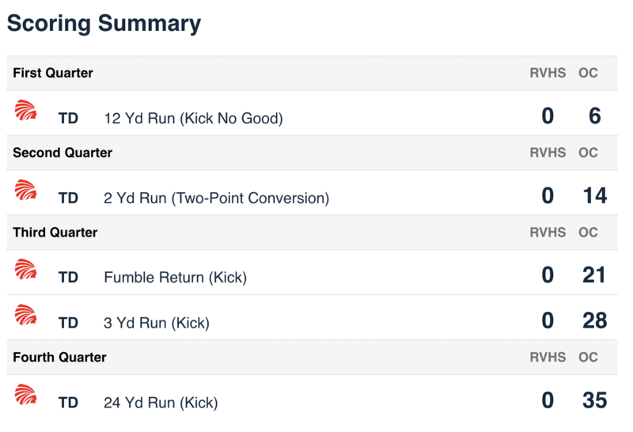Click the RVHS column label in First Quarter
The width and height of the screenshot is (633, 432).
click(x=548, y=73)
